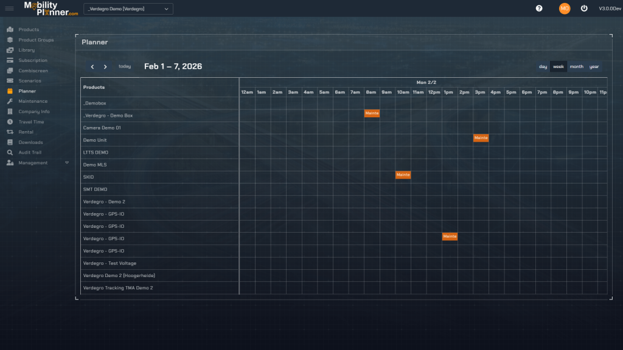Image resolution: width=623 pixels, height=350 pixels.
Task: Open Scenarios in the sidebar
Action: 30,81
